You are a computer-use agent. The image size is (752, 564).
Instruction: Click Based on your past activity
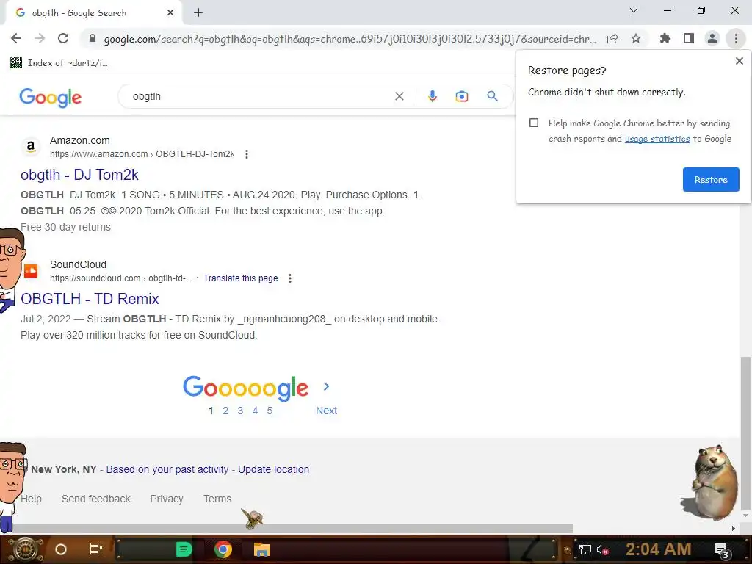[x=167, y=469]
